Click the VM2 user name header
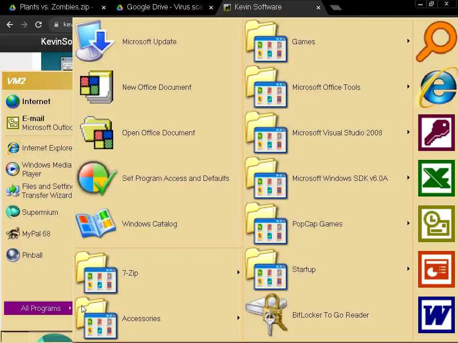 coord(17,81)
